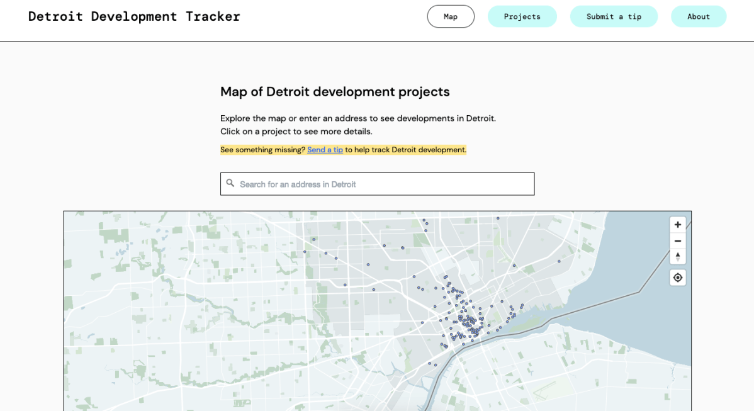Reset map bearing with the compass control
The width and height of the screenshot is (754, 411).
pyautogui.click(x=677, y=256)
